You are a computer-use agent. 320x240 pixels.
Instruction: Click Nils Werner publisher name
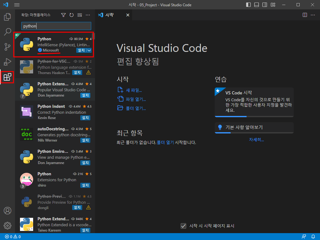[x=47, y=140]
